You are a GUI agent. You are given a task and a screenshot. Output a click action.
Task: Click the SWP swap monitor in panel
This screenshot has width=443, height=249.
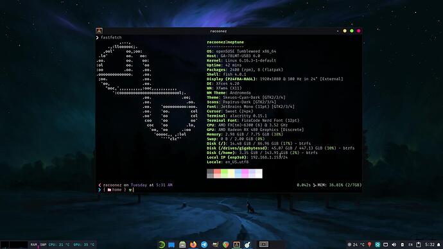pos(43,245)
